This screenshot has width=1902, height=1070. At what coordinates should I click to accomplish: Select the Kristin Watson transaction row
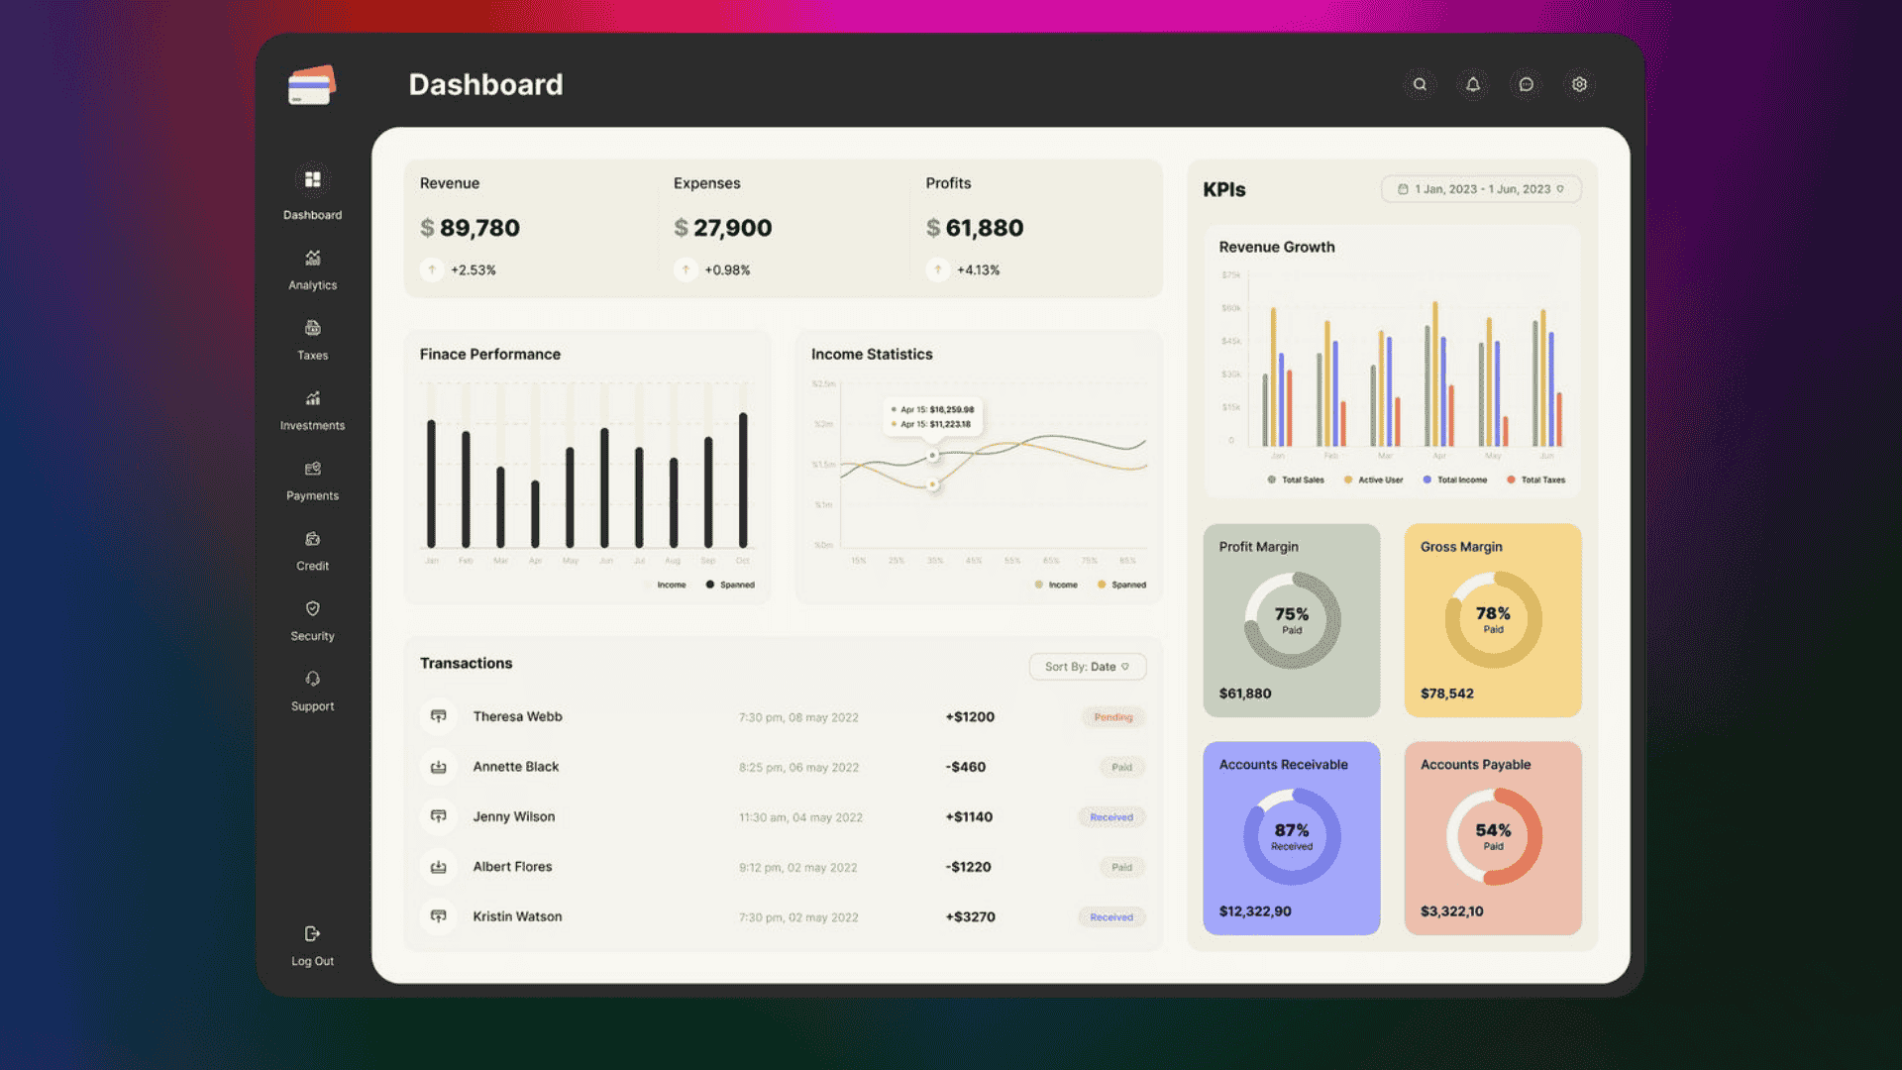coord(517,916)
